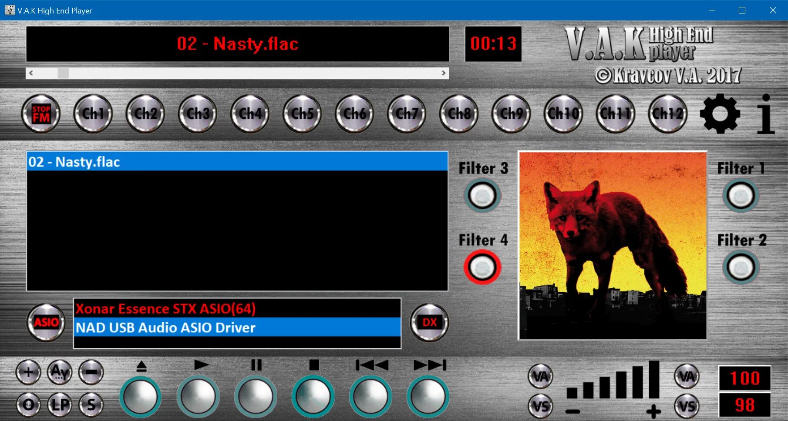Select radio channel Ch10

click(x=563, y=114)
